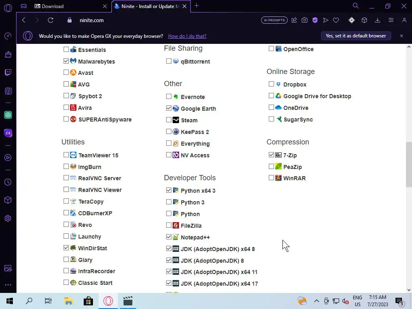The width and height of the screenshot is (412, 309).
Task: Show hidden system tray icons
Action: point(317,301)
